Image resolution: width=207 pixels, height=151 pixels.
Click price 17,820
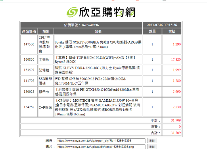[176, 59]
